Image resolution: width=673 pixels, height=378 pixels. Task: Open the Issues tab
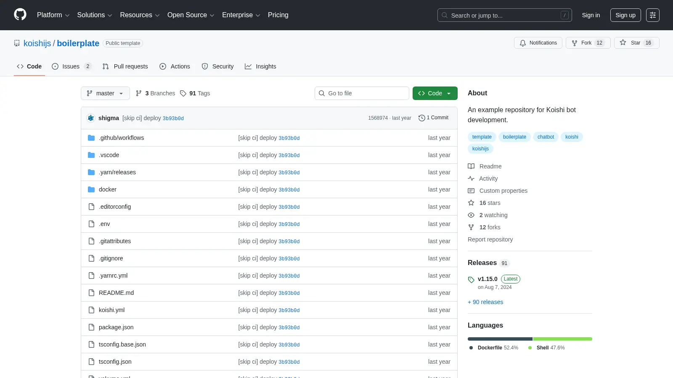(72, 66)
